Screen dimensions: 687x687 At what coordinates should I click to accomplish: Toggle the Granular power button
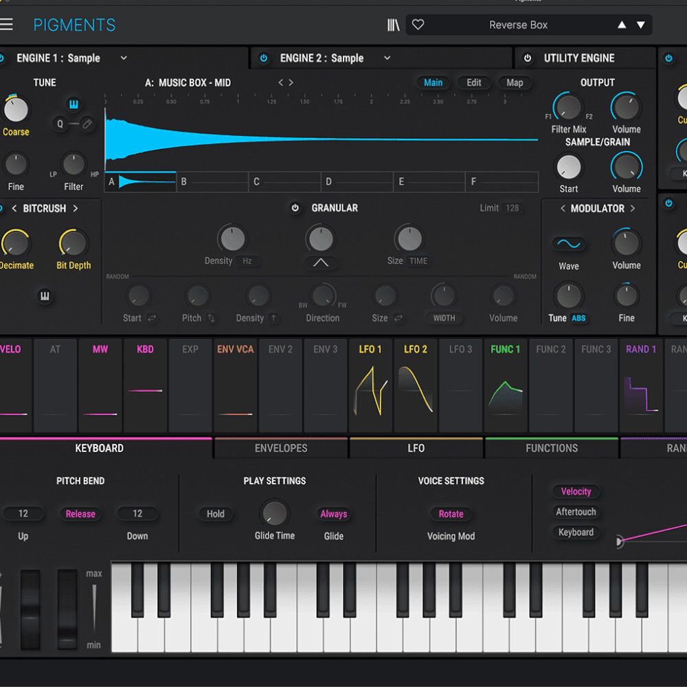tap(295, 208)
